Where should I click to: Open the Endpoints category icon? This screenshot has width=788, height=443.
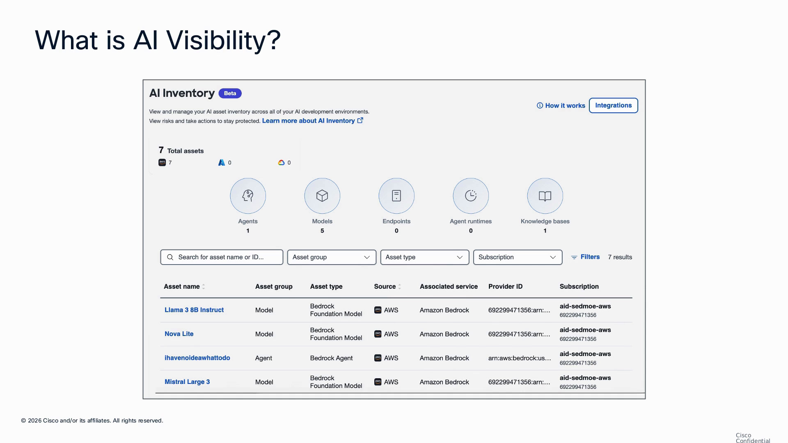pos(396,196)
